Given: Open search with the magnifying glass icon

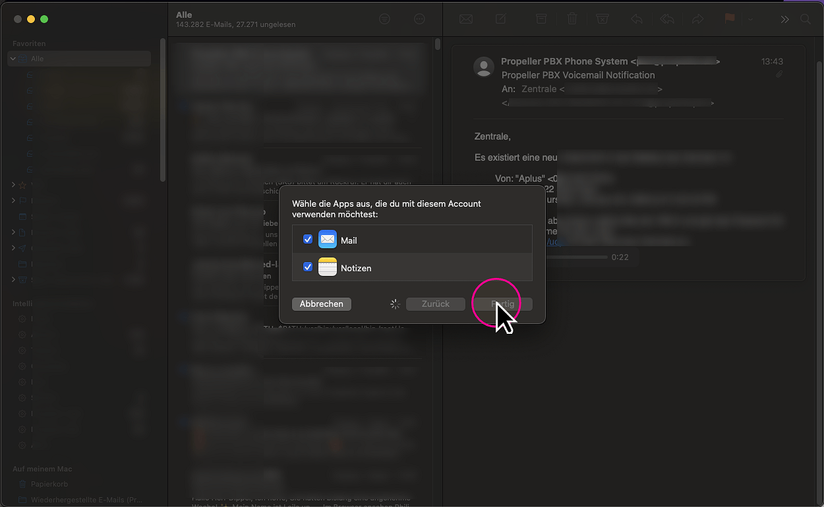Looking at the screenshot, I should (x=806, y=19).
